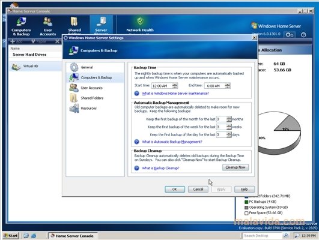Viewport: 319px width, 240px height.
Task: Open User Accounts tab in console
Action: (48, 26)
